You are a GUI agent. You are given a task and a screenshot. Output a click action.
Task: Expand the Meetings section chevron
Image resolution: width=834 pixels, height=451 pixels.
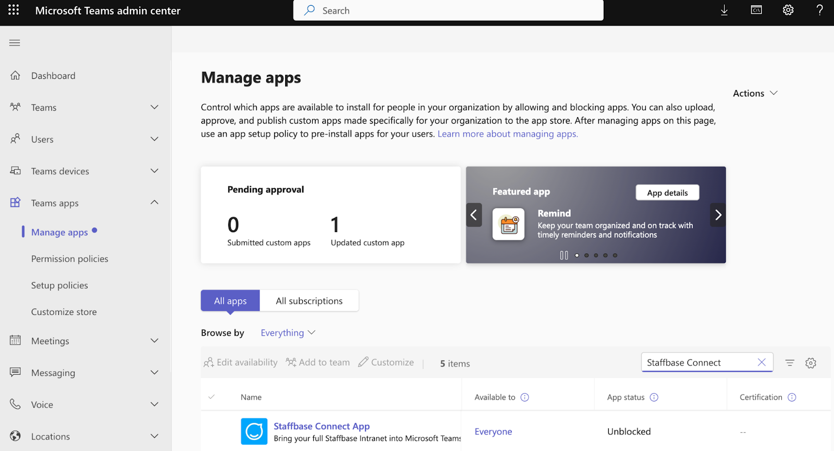coord(154,340)
